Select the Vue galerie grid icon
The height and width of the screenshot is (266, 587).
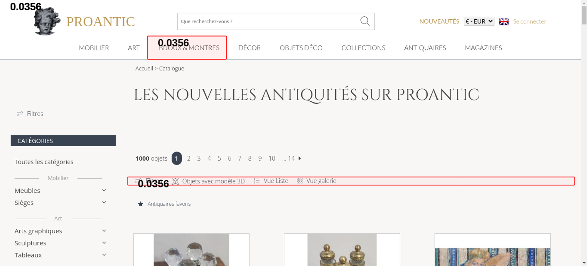pyautogui.click(x=299, y=181)
